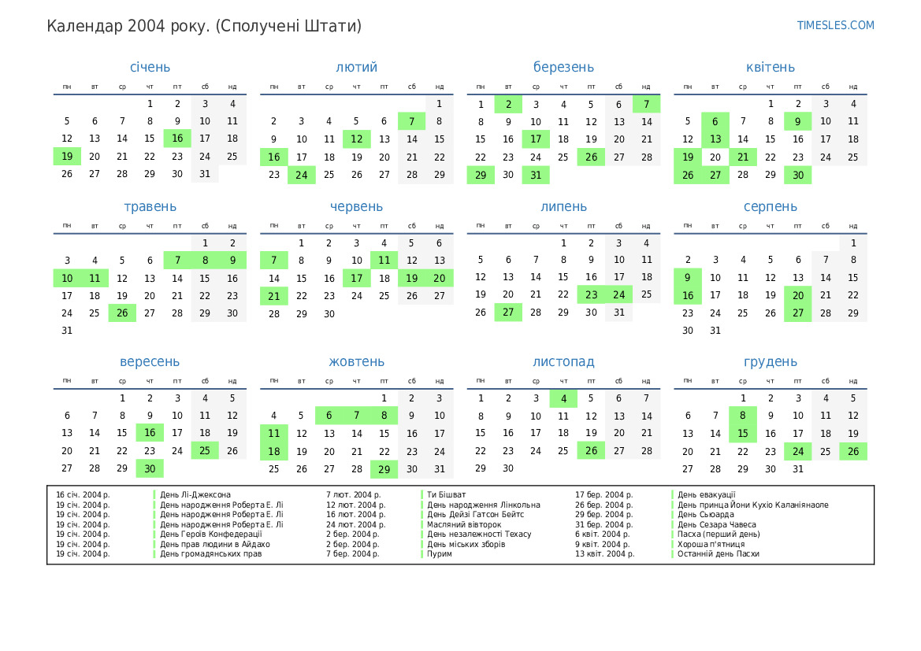This screenshot has width=921, height=651.
Task: Click the День Сезара Чавеса entry
Action: coord(716,524)
